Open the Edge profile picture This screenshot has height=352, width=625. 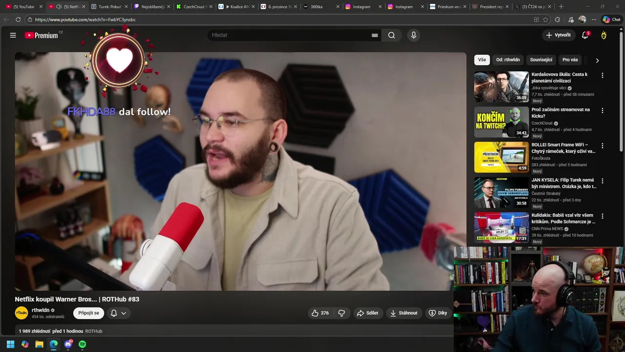(583, 20)
